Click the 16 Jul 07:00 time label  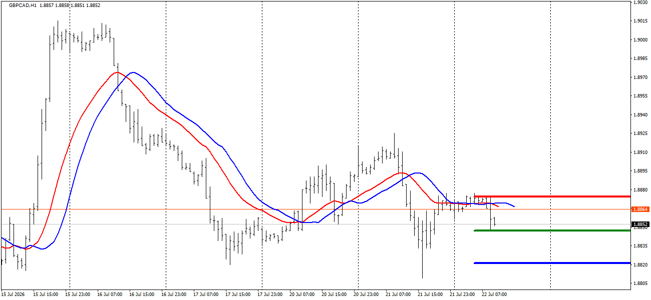point(109,294)
